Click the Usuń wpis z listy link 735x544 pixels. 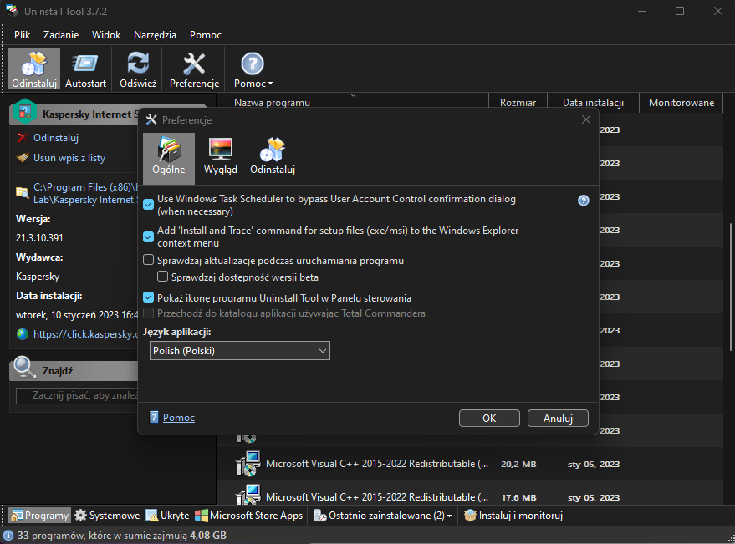point(69,157)
